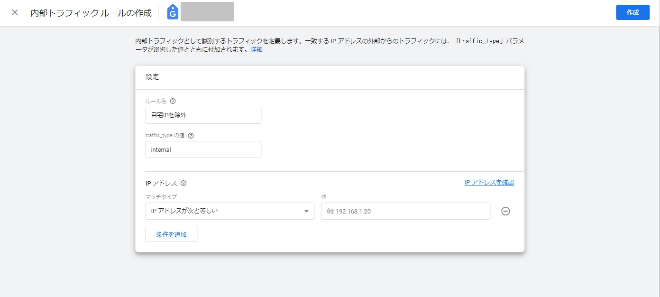Focus the ルール名 field containing 自宅IPを除外
660x297 pixels.
[203, 115]
